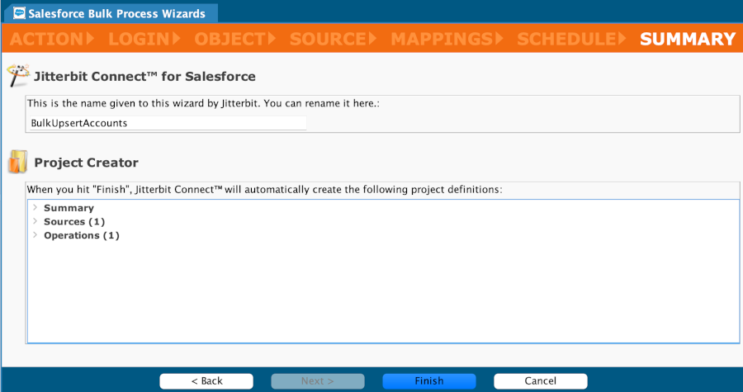Viewport: 743px width, 392px height.
Task: Jump to the OBJECT wizard step
Action: click(230, 39)
